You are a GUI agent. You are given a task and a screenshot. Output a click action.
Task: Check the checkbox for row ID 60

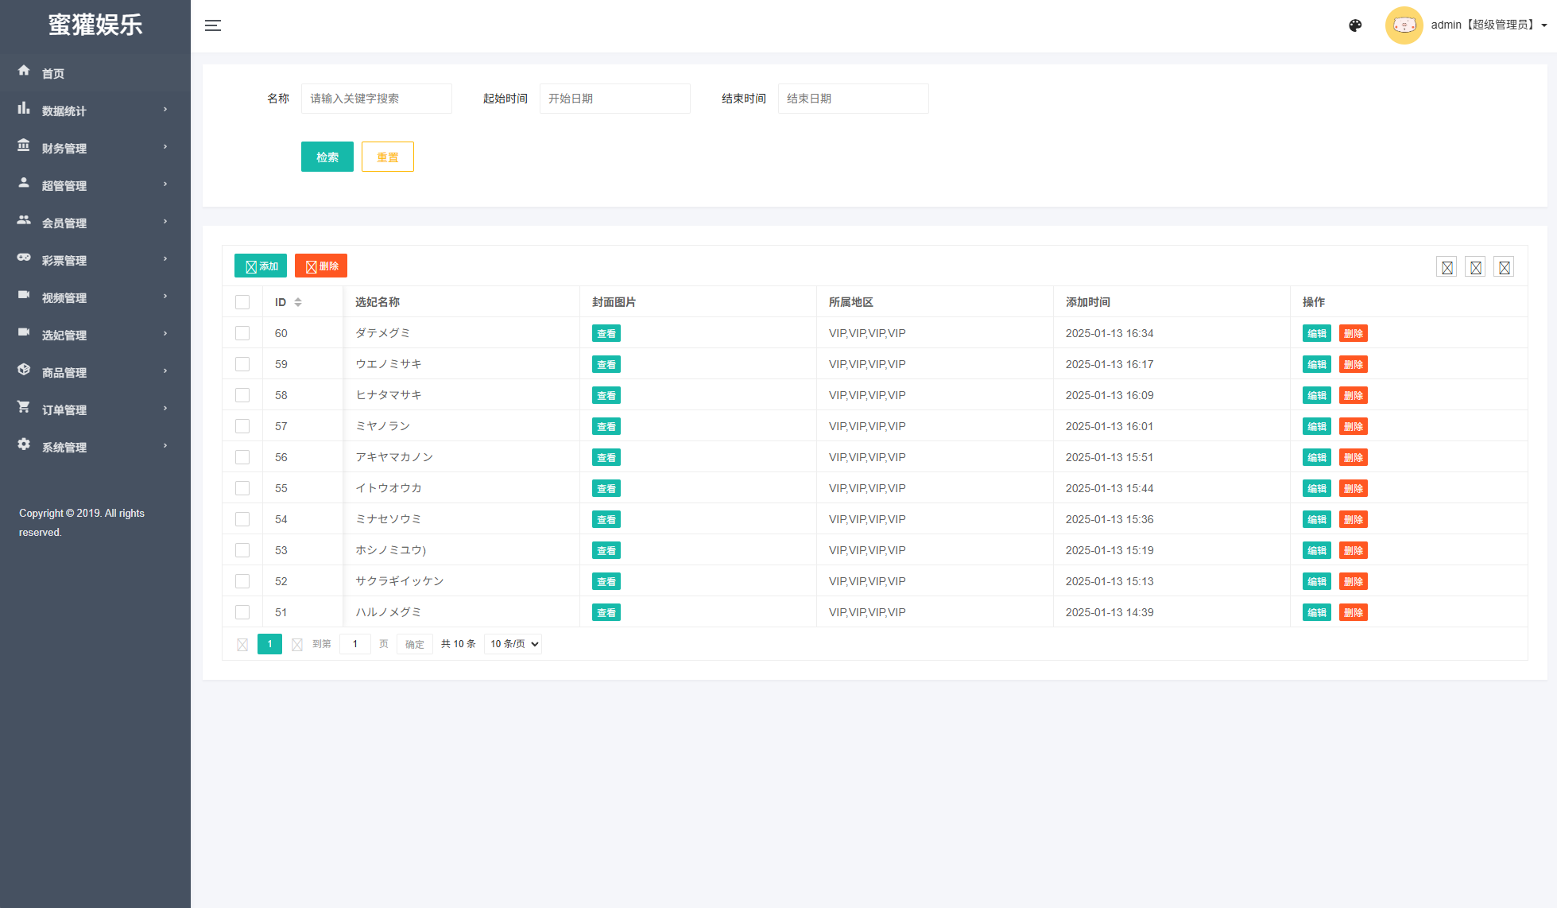pyautogui.click(x=242, y=333)
